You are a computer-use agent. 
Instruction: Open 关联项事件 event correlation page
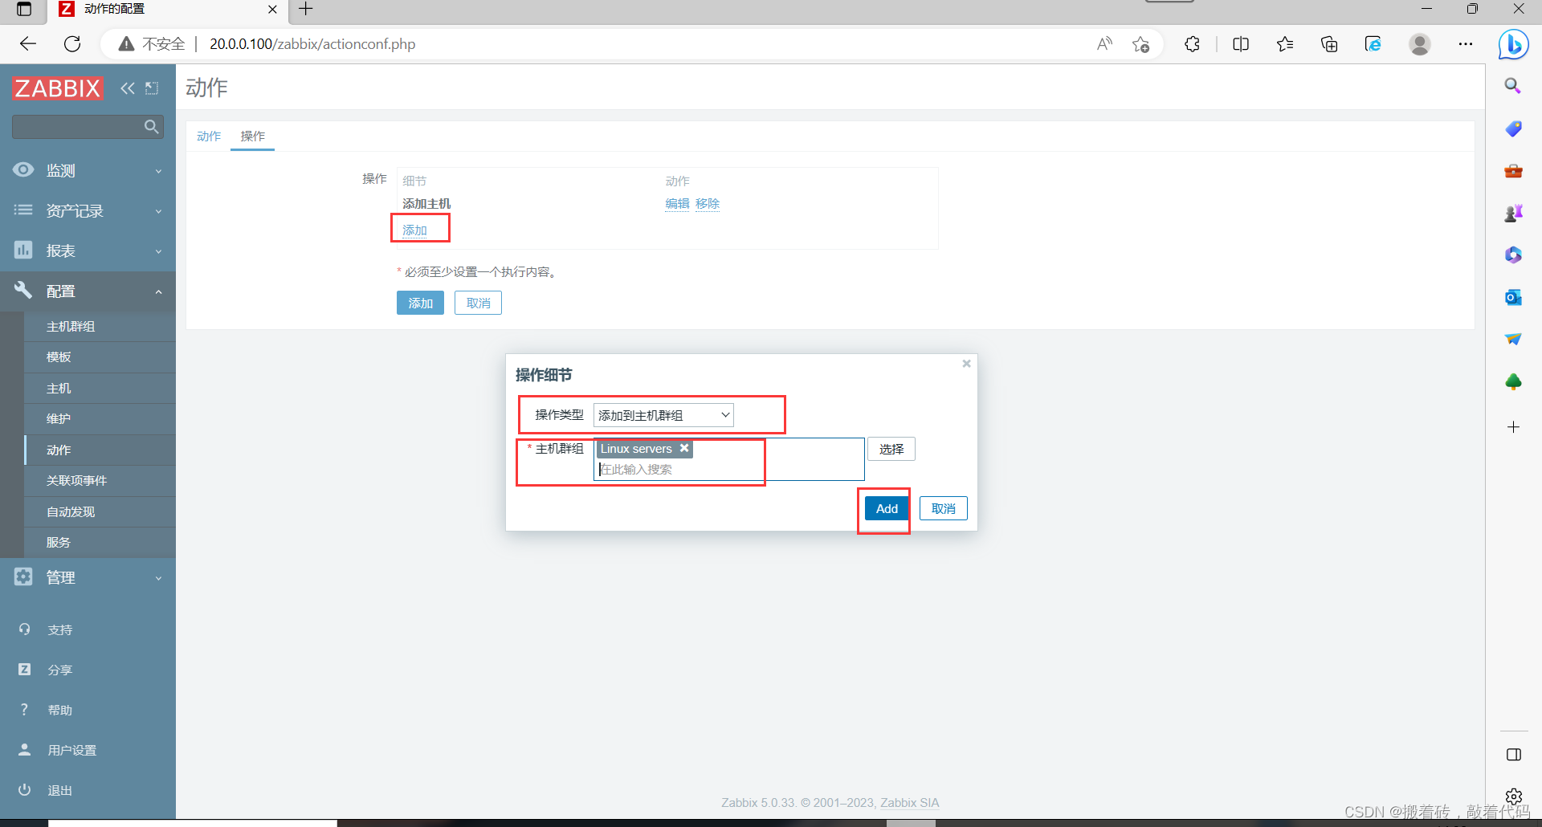(x=76, y=480)
